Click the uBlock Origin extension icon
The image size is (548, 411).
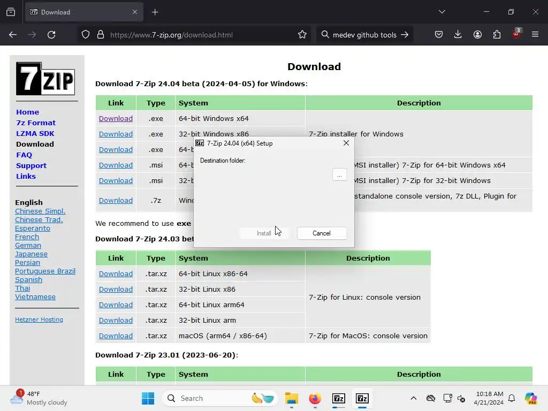[516, 34]
